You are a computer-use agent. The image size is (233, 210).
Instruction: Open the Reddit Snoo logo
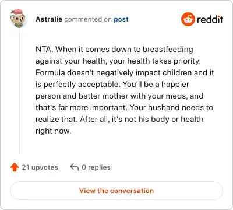point(188,19)
